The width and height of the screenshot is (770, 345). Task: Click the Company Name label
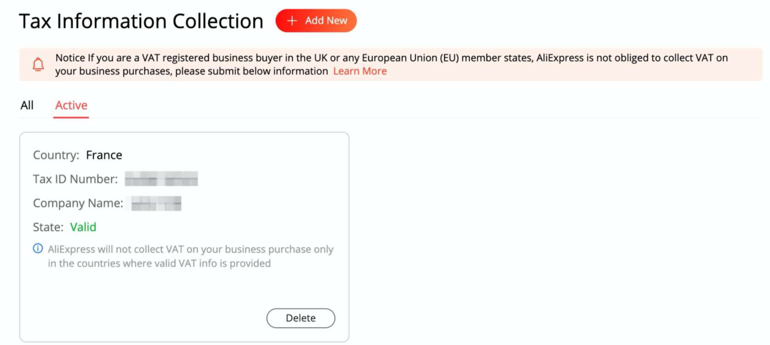pyautogui.click(x=78, y=203)
